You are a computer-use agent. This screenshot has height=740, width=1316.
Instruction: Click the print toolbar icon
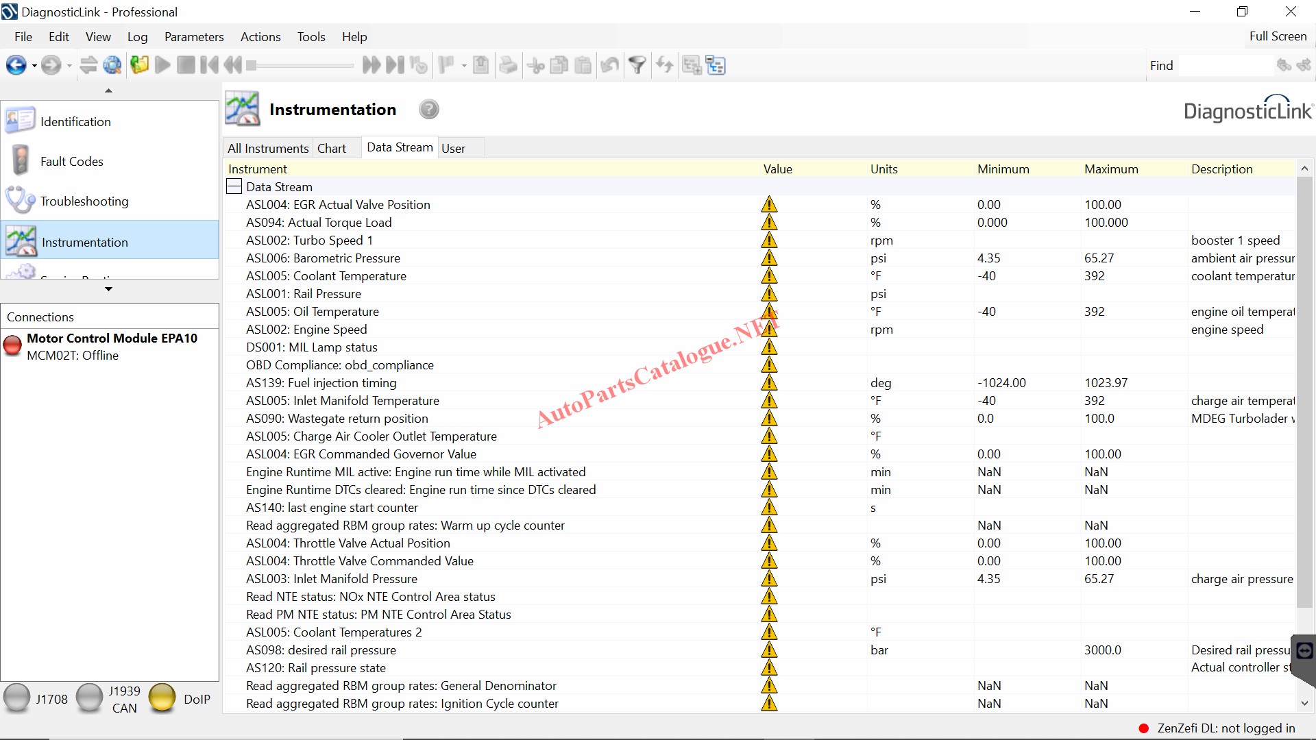click(508, 66)
